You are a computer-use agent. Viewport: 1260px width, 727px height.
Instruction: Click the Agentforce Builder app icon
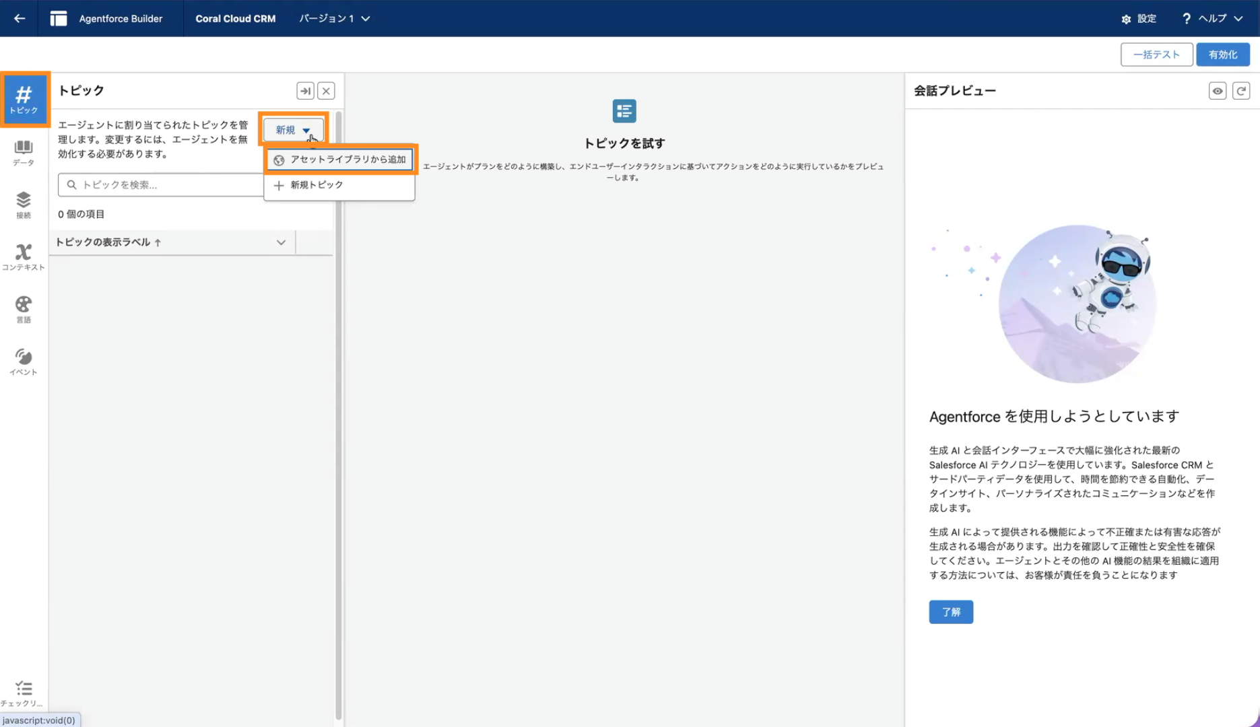pyautogui.click(x=59, y=18)
